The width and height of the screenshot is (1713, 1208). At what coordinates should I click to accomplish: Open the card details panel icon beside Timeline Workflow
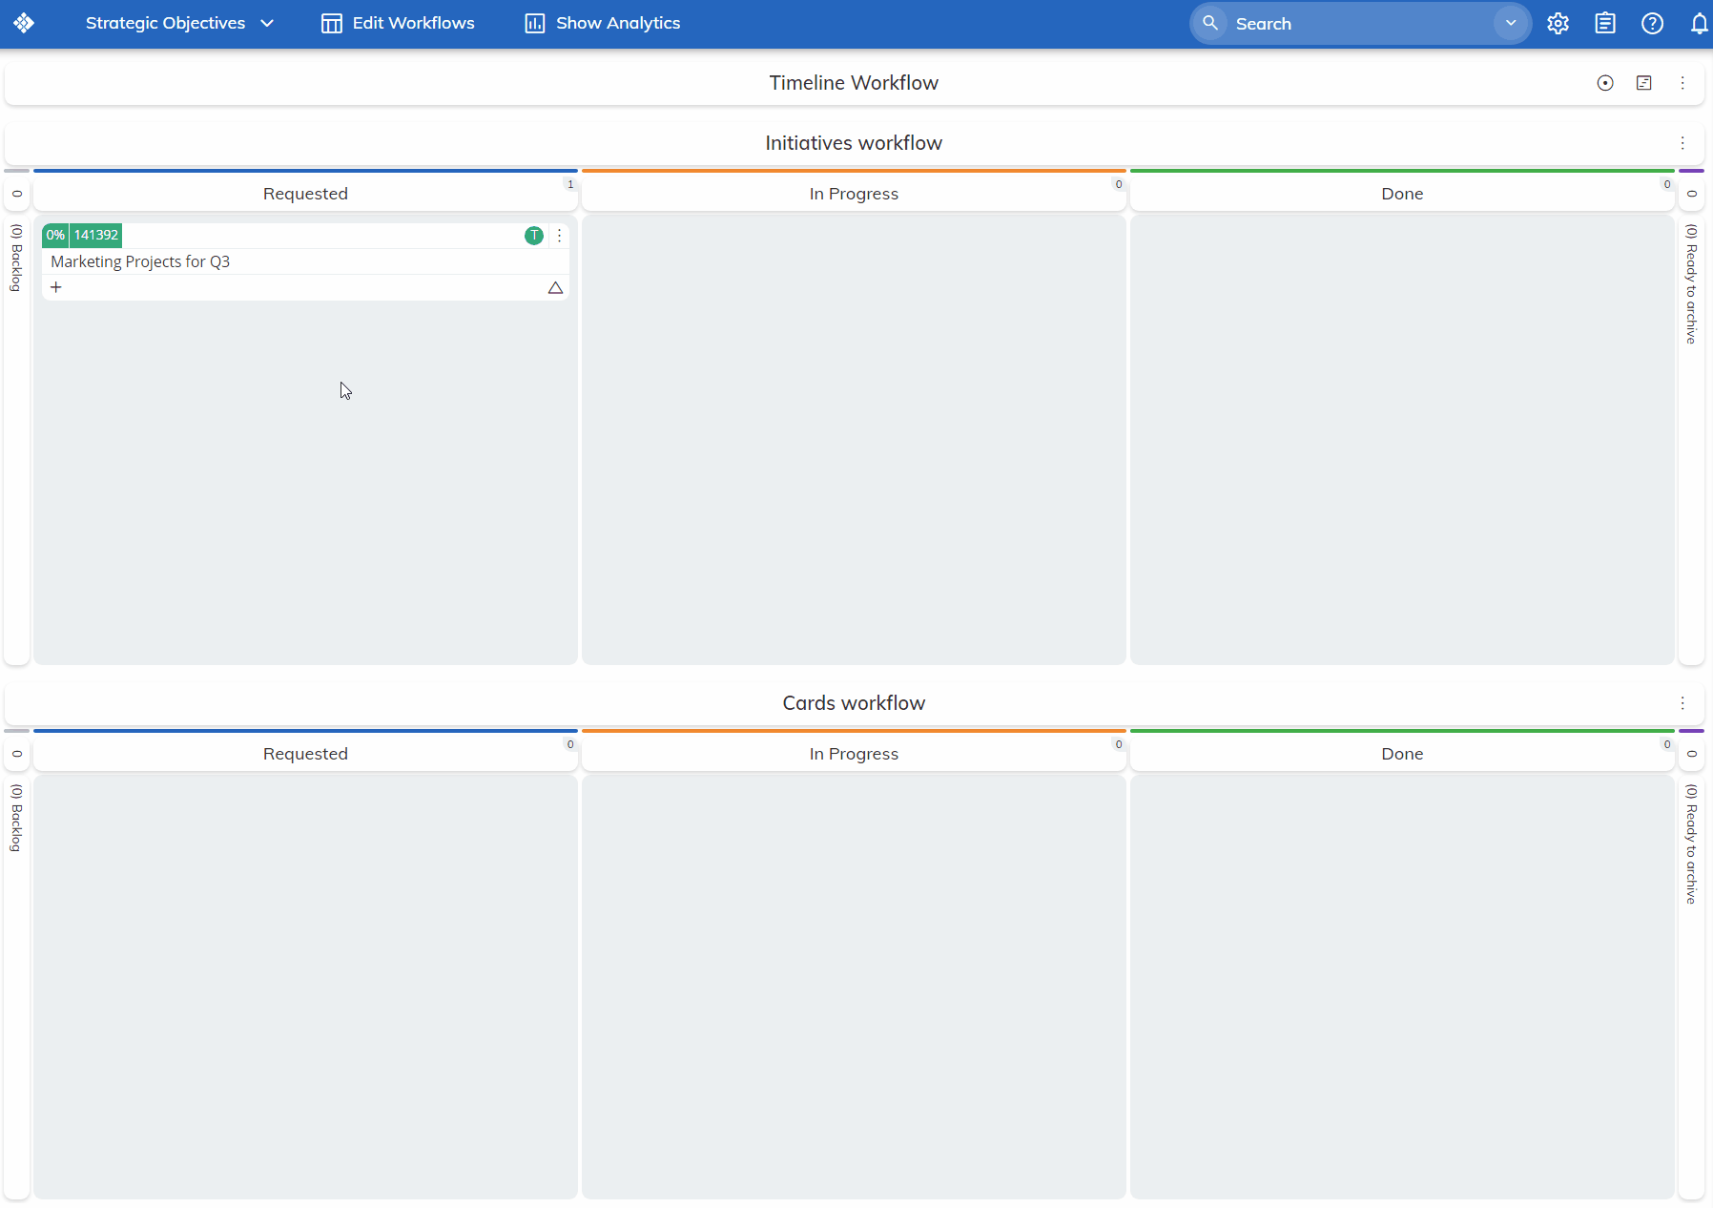(1643, 83)
